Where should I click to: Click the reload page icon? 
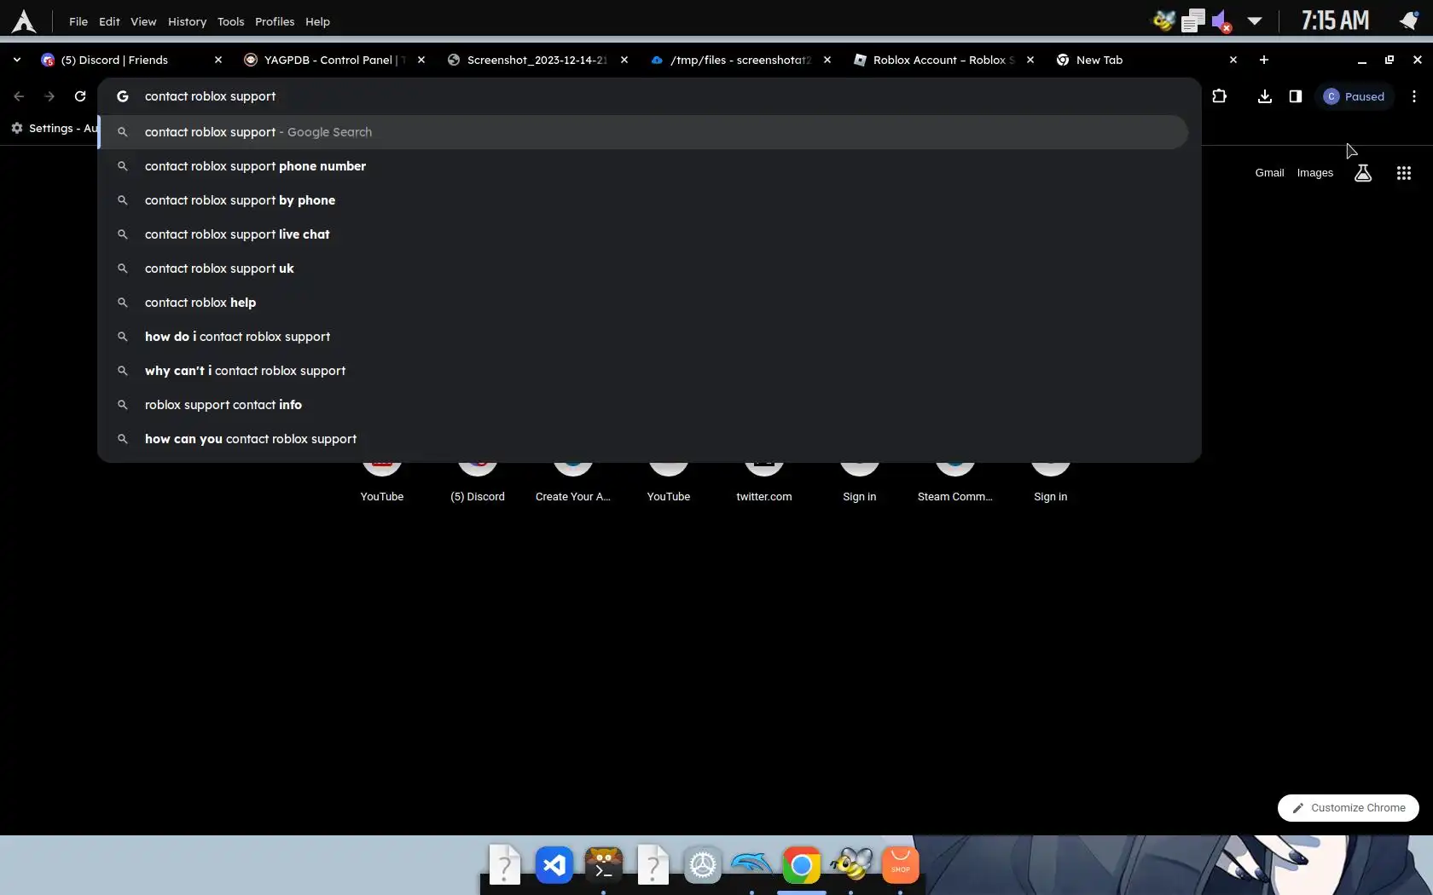click(x=80, y=96)
